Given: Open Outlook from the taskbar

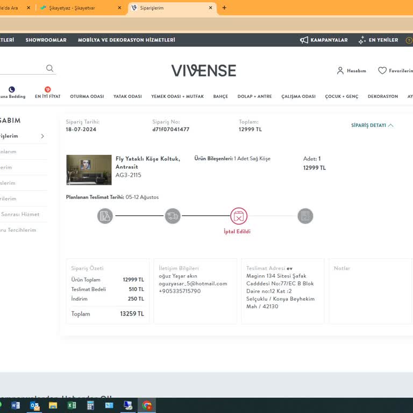Looking at the screenshot, I should pos(34,405).
